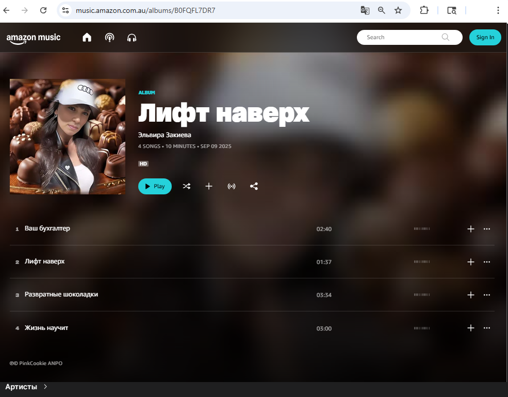The width and height of the screenshot is (508, 397).
Task: Click the search magnifier icon
Action: click(x=446, y=37)
